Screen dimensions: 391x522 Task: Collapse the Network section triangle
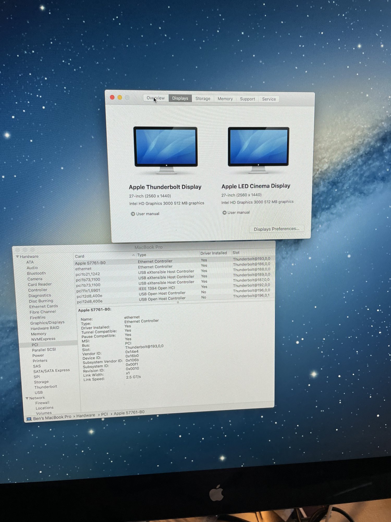pos(27,398)
